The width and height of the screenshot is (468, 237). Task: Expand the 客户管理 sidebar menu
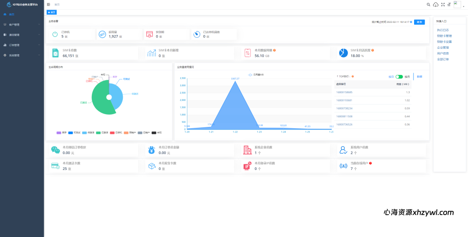tap(21, 25)
